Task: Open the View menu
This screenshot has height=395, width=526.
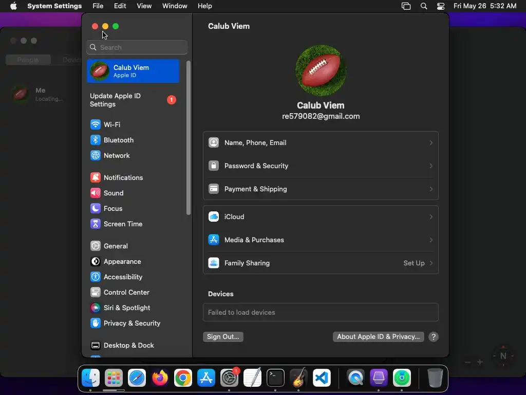Action: click(144, 6)
